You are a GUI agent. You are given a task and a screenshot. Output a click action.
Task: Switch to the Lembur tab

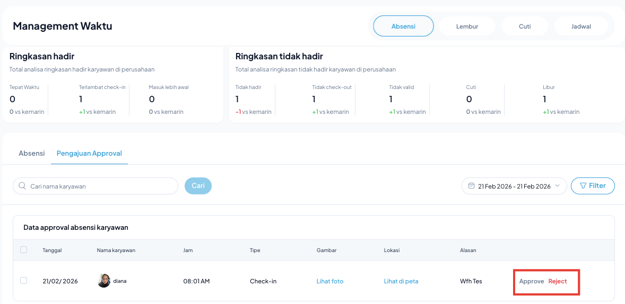[x=467, y=26]
